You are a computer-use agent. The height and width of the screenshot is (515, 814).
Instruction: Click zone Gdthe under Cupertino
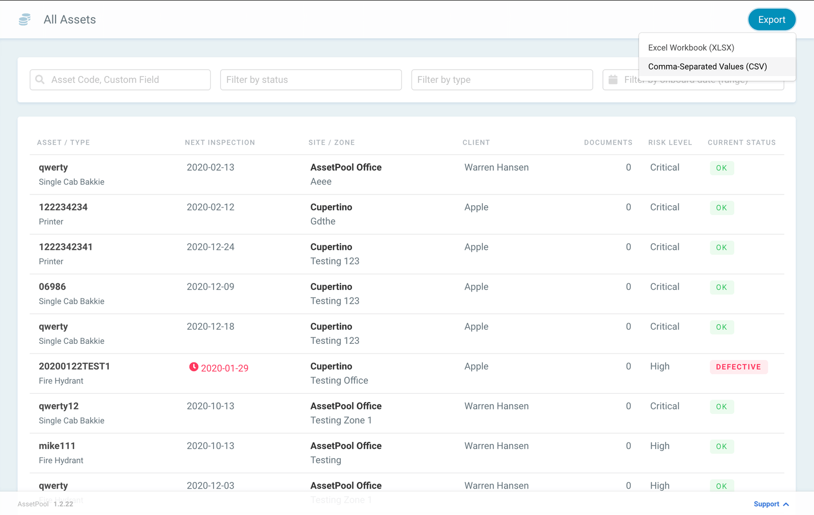tap(323, 221)
